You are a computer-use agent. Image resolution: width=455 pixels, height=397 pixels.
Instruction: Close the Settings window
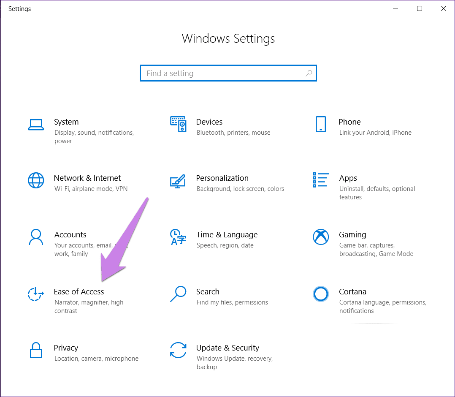pos(443,8)
